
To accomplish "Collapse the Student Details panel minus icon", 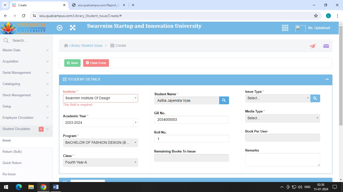I will tap(327, 79).
